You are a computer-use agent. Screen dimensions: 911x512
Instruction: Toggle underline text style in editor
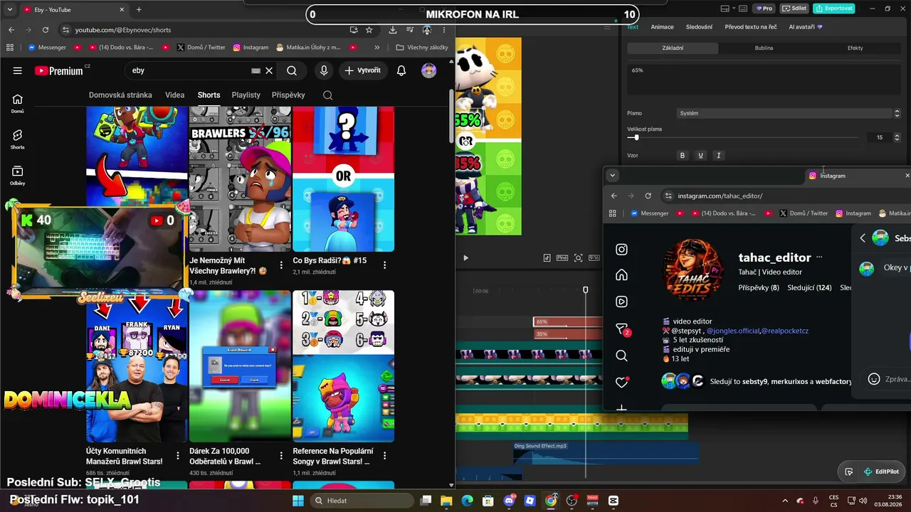click(700, 156)
